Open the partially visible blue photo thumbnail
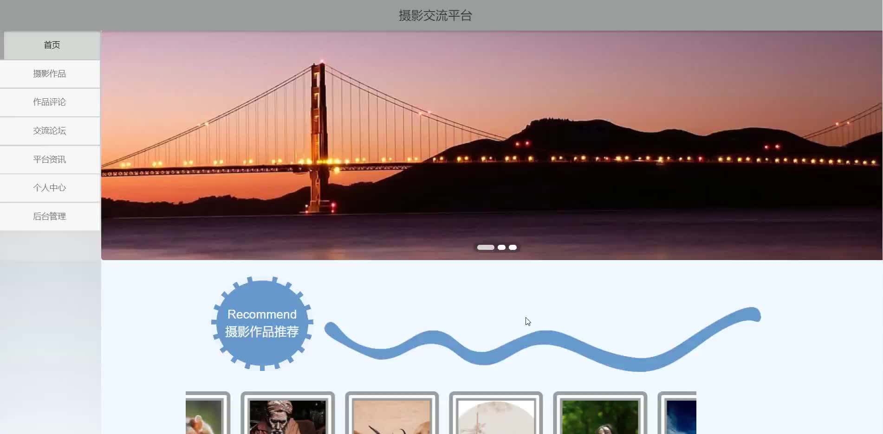Image resolution: width=883 pixels, height=434 pixels. click(x=677, y=413)
